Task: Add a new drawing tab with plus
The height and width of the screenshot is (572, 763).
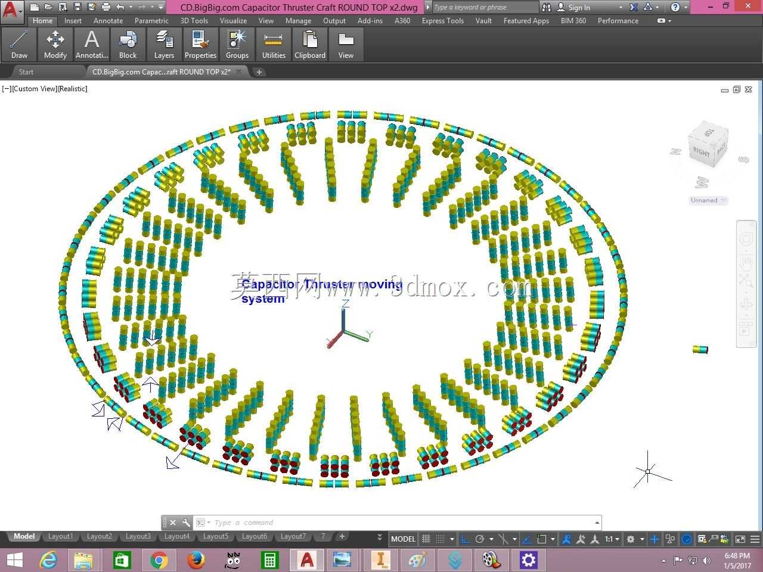Action: point(259,72)
